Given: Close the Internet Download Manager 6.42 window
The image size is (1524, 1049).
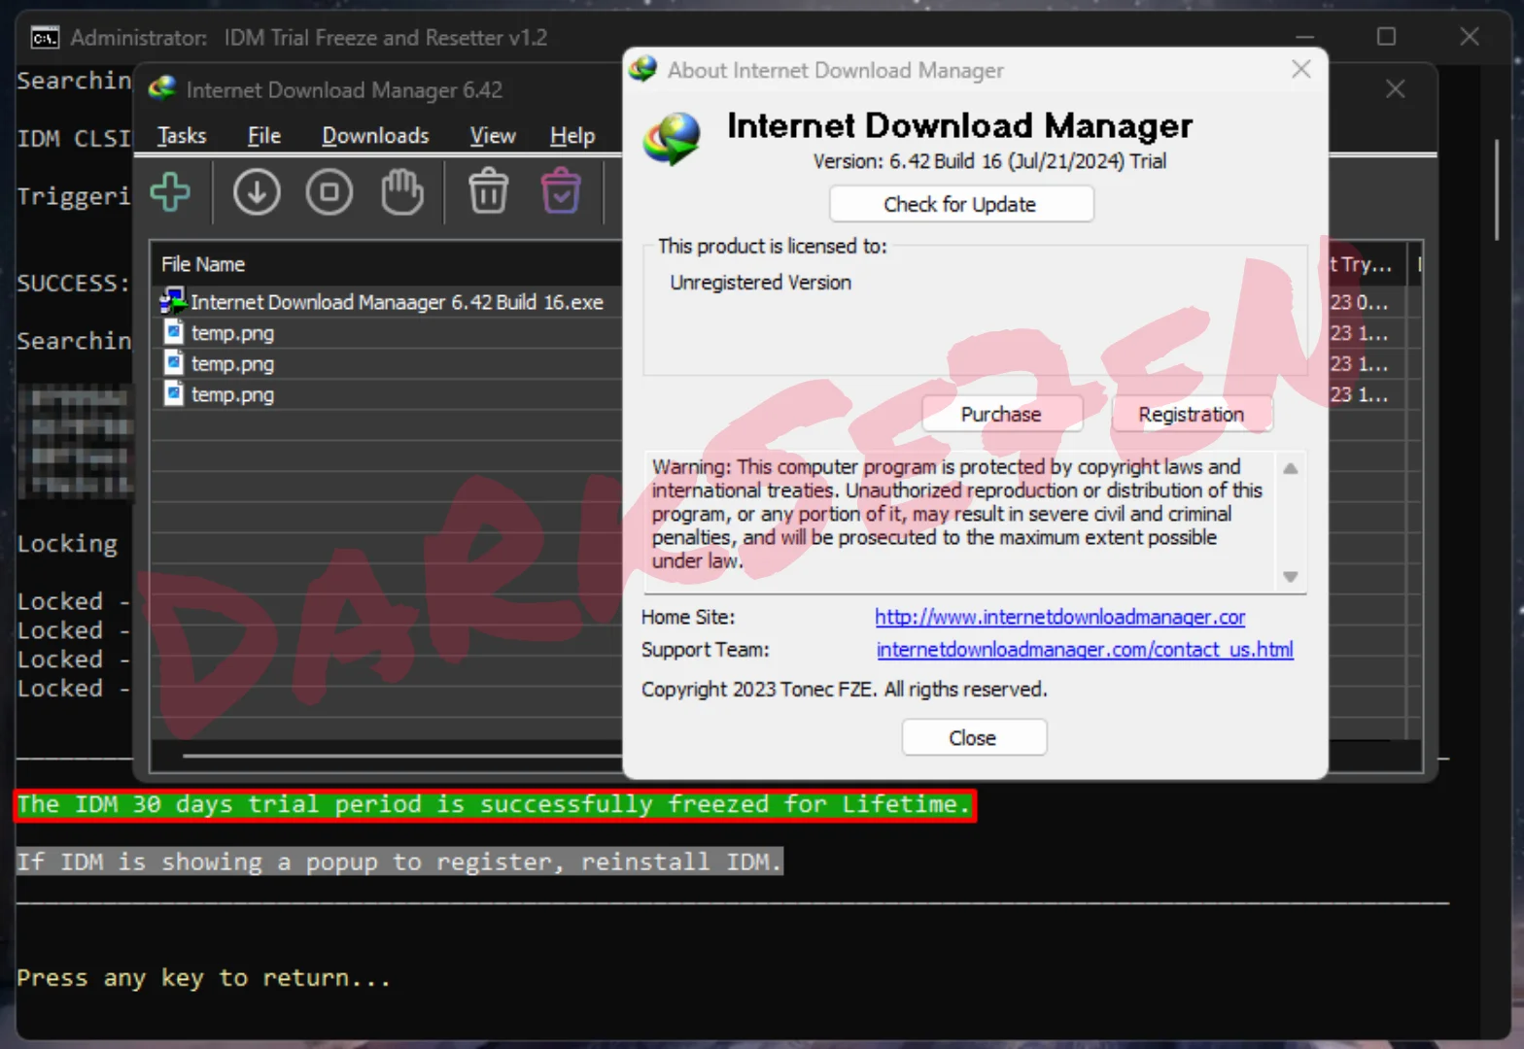Looking at the screenshot, I should click(x=1395, y=89).
